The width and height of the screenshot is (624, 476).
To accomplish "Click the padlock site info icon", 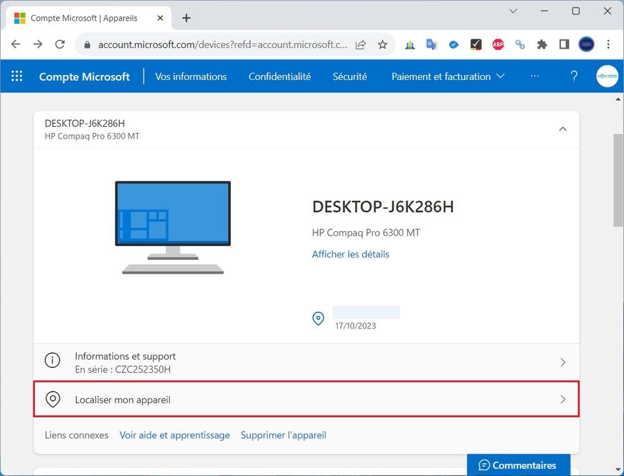I will [87, 44].
